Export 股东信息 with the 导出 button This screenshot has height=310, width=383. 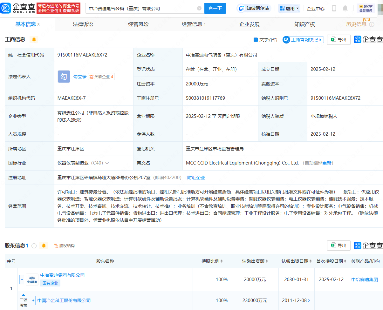(339, 246)
